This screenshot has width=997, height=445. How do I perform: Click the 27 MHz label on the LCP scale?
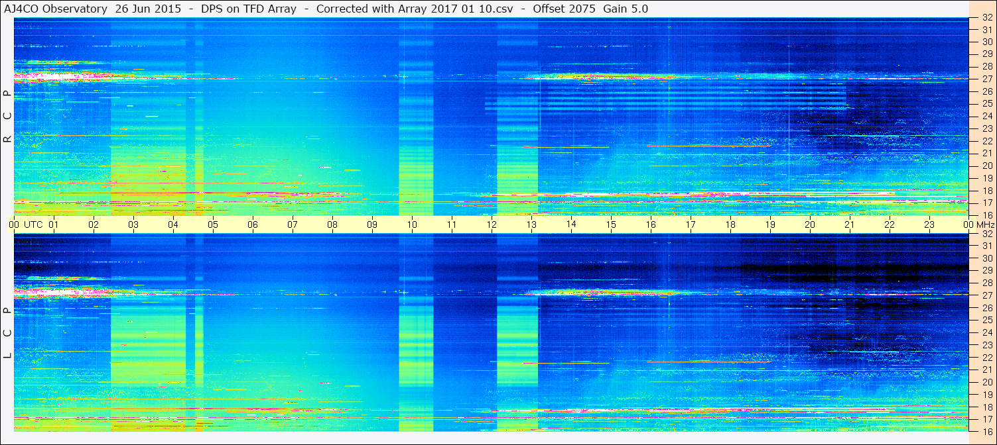click(x=986, y=295)
